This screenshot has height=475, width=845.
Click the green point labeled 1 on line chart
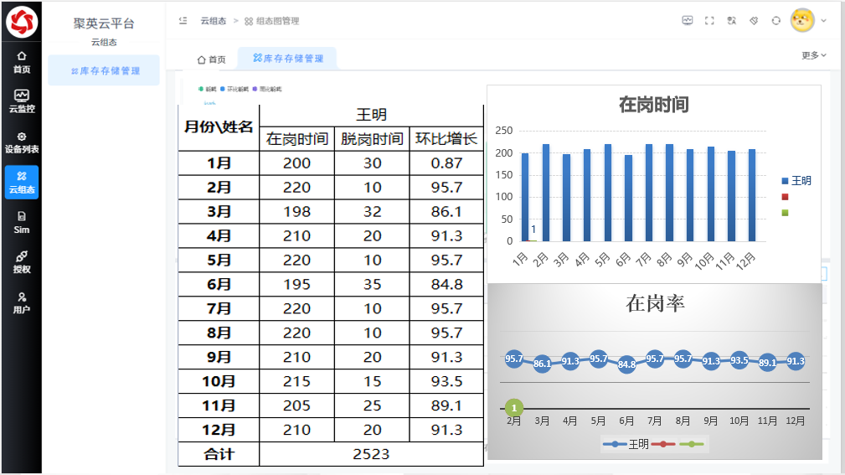coord(514,408)
